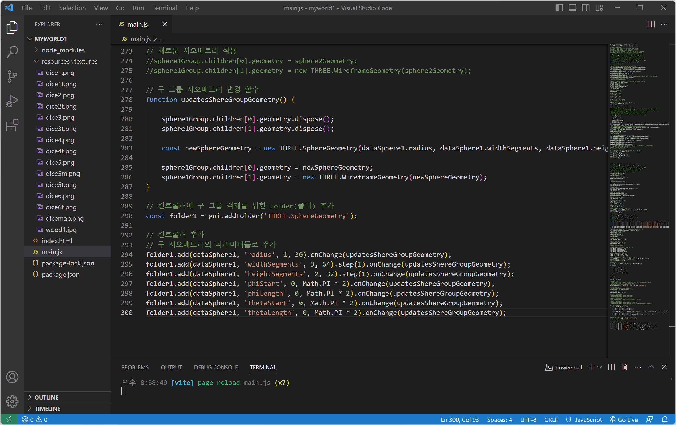The width and height of the screenshot is (676, 425).
Task: Open the Manage gear settings icon
Action: coord(12,402)
